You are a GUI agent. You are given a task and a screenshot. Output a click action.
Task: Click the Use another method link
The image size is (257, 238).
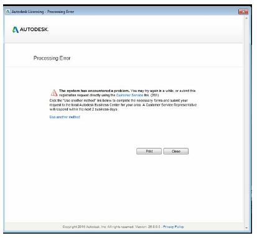[65, 117]
